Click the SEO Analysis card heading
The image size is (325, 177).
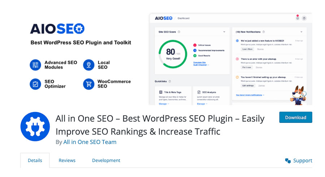[209, 92]
